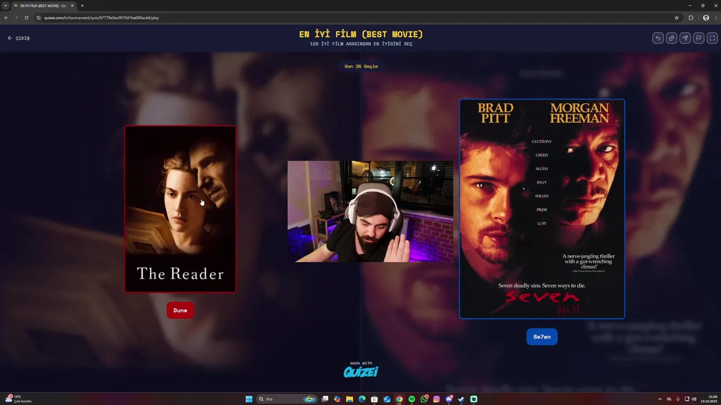Open Copilot from the taskbar
The height and width of the screenshot is (405, 721).
click(x=337, y=399)
